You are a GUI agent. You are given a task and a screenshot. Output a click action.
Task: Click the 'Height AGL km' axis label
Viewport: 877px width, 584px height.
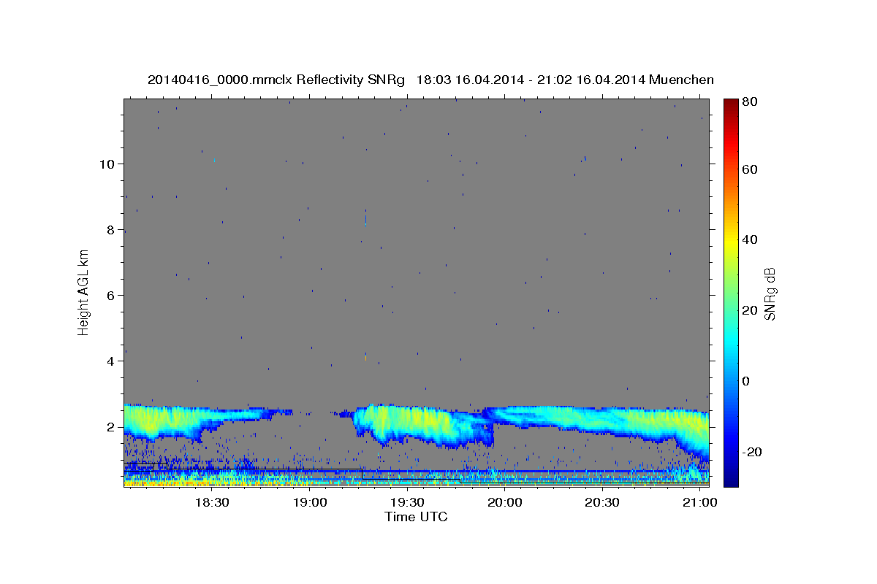coord(84,292)
